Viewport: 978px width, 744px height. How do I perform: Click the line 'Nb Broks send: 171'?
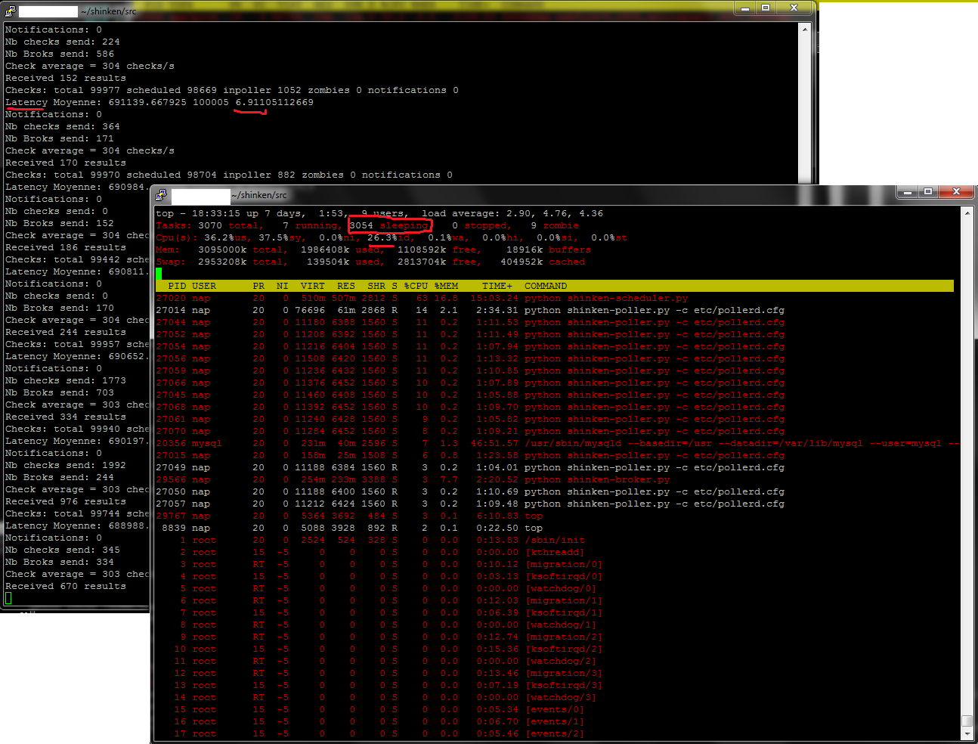pos(60,138)
